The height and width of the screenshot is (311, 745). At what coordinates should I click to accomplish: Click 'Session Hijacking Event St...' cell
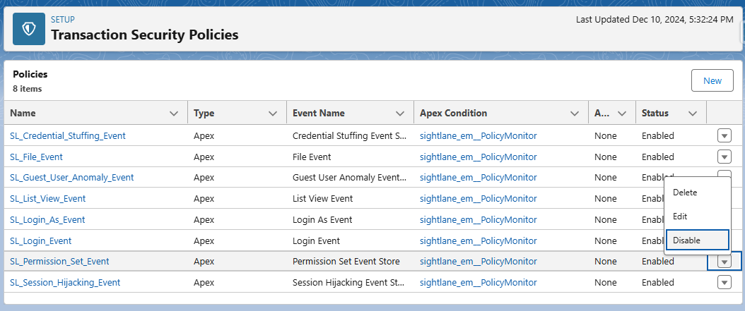click(x=349, y=283)
